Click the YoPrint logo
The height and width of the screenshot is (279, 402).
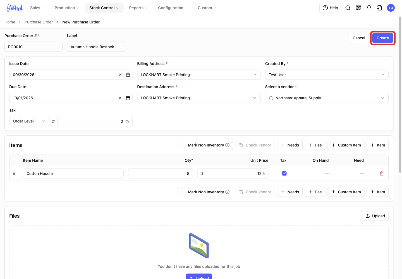[15, 8]
